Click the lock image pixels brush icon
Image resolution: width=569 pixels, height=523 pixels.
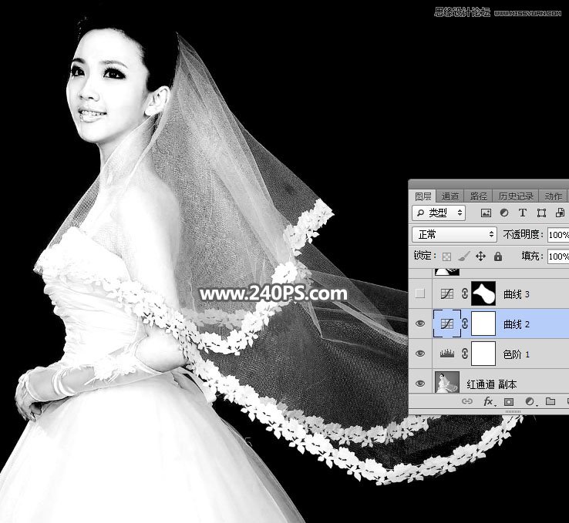click(x=463, y=256)
